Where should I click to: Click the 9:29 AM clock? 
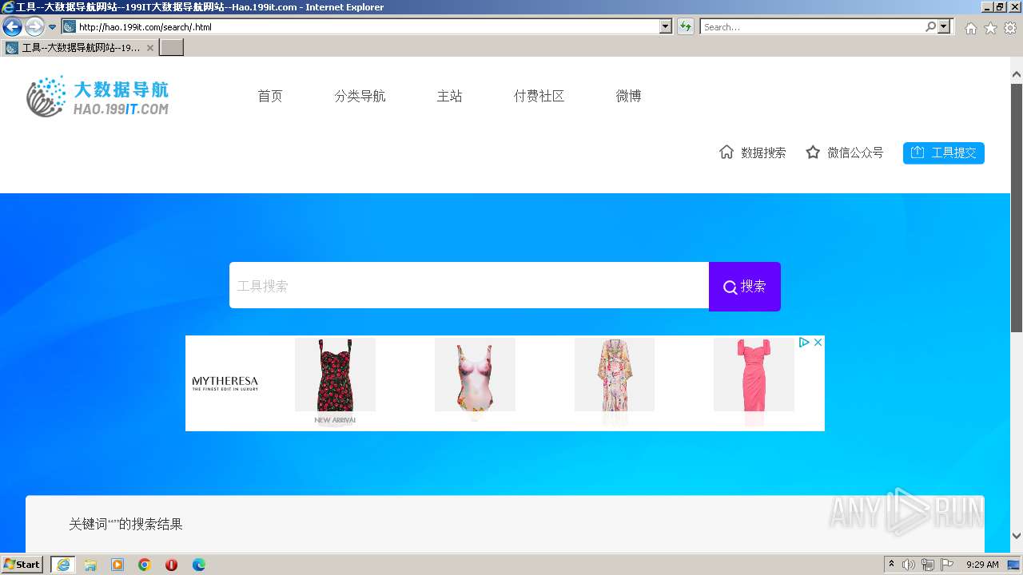coord(982,565)
